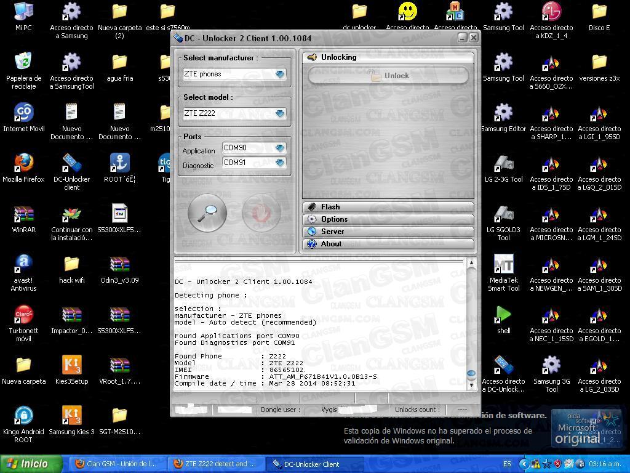Click the ES language indicator in tray

(x=507, y=464)
